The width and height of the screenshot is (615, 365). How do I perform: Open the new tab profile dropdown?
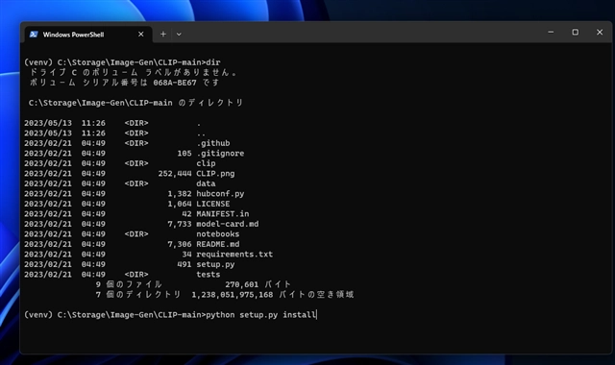coord(179,35)
